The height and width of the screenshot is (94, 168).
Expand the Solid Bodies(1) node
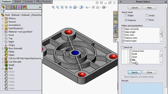(3, 28)
